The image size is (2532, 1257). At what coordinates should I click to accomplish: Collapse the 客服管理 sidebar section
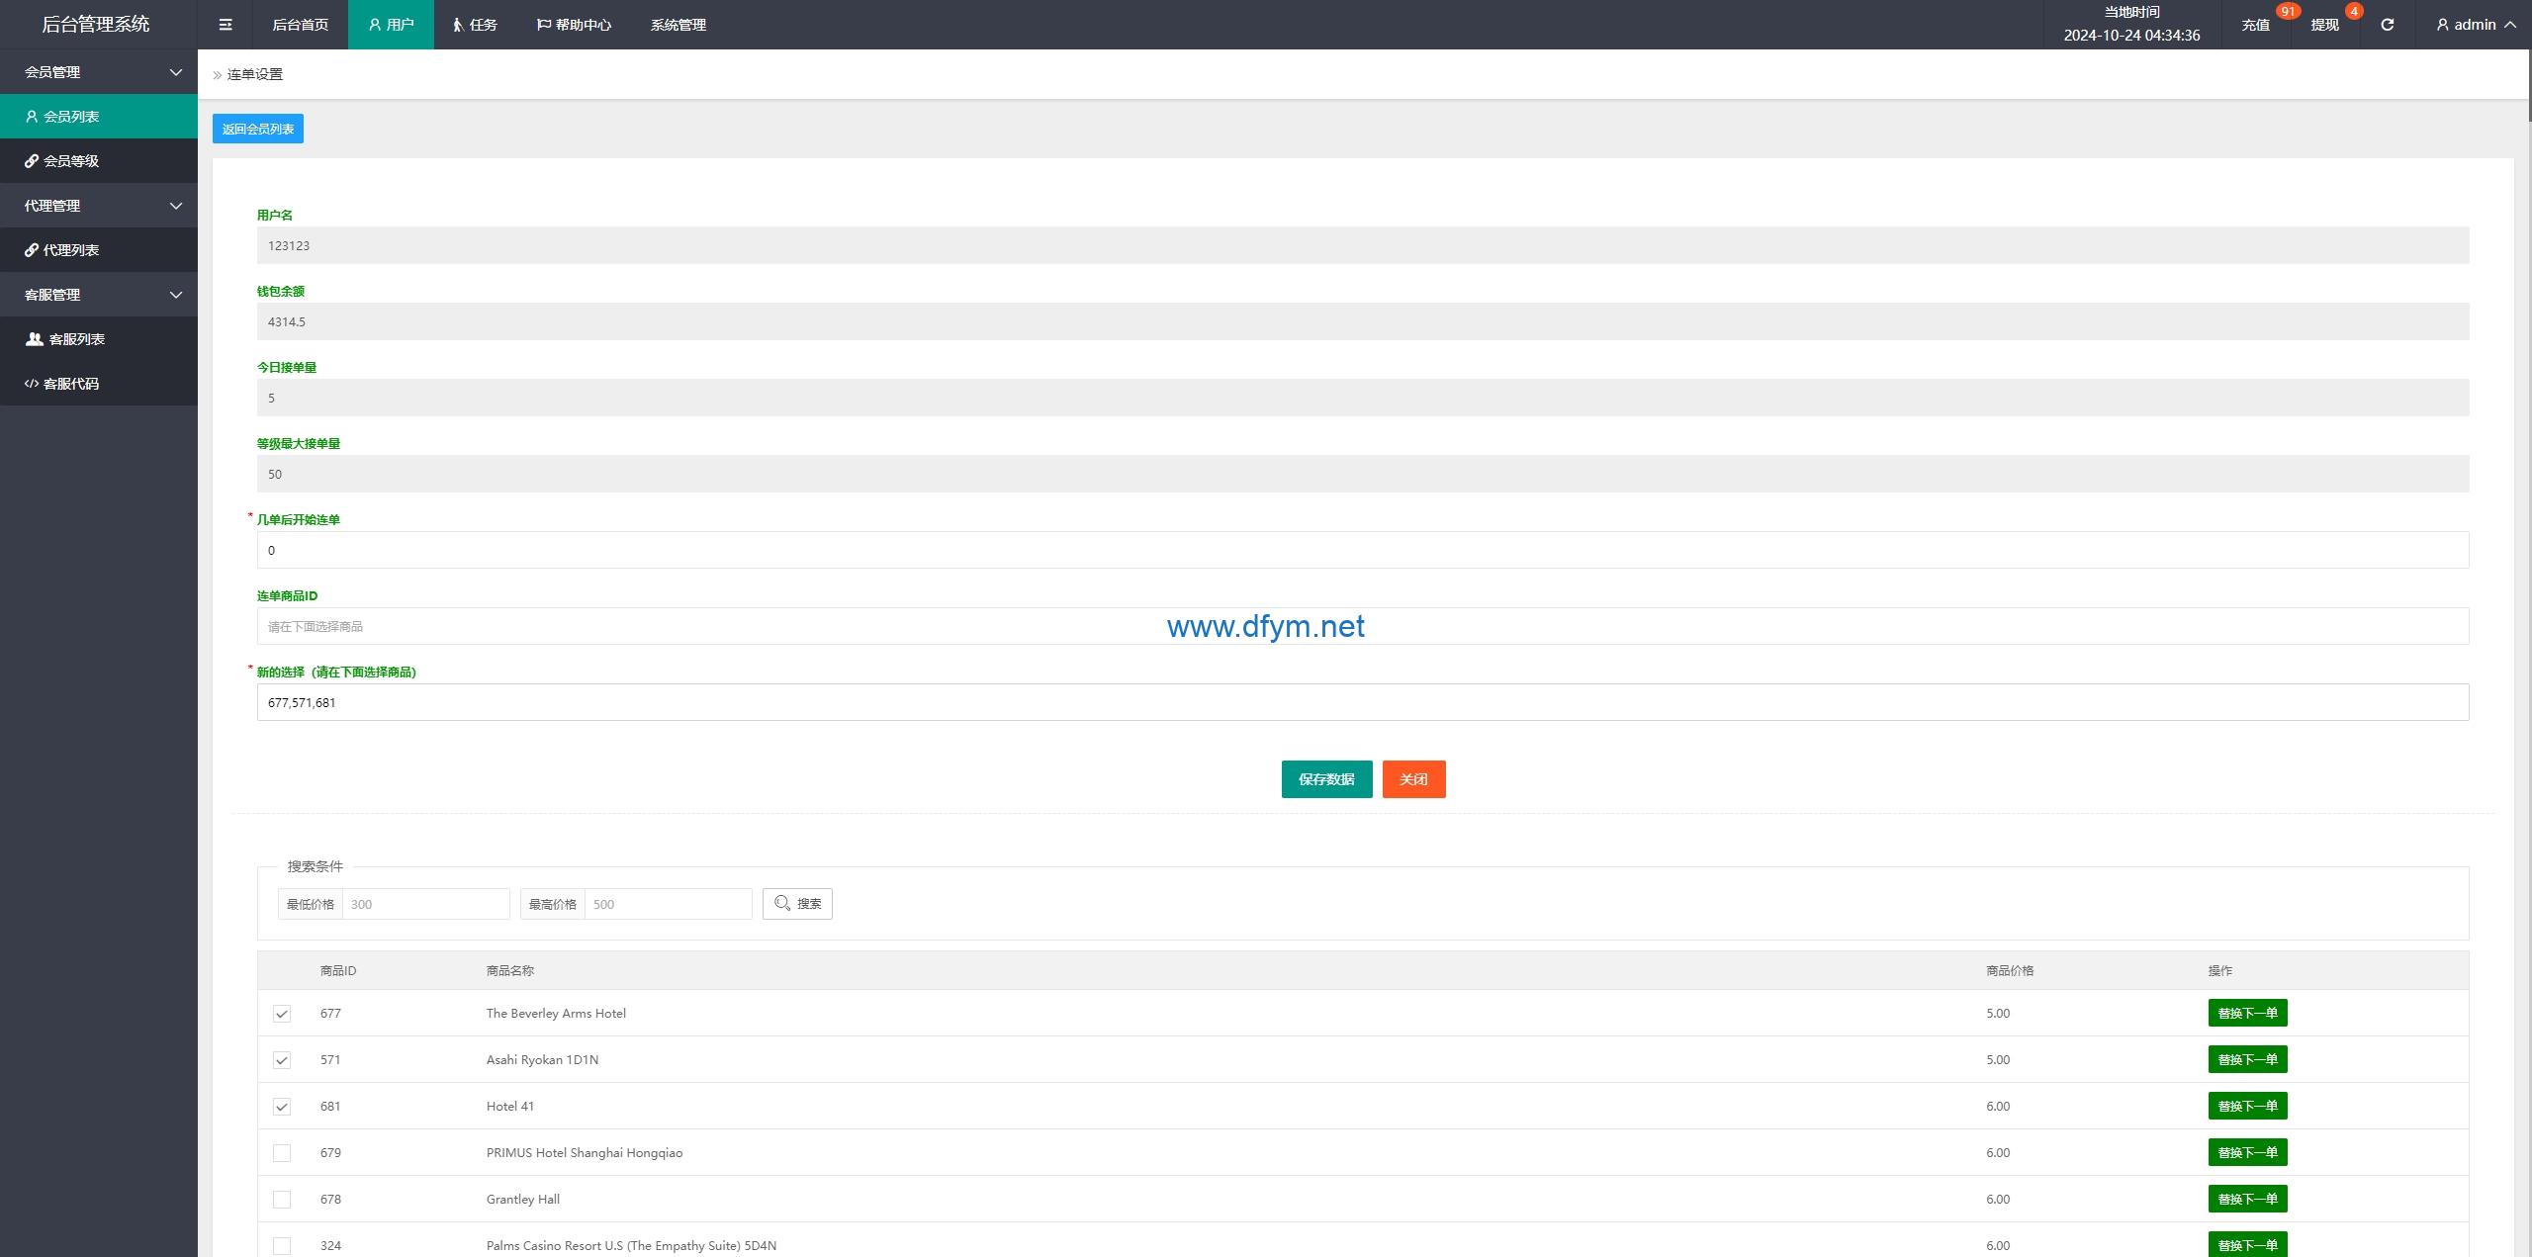(x=99, y=295)
